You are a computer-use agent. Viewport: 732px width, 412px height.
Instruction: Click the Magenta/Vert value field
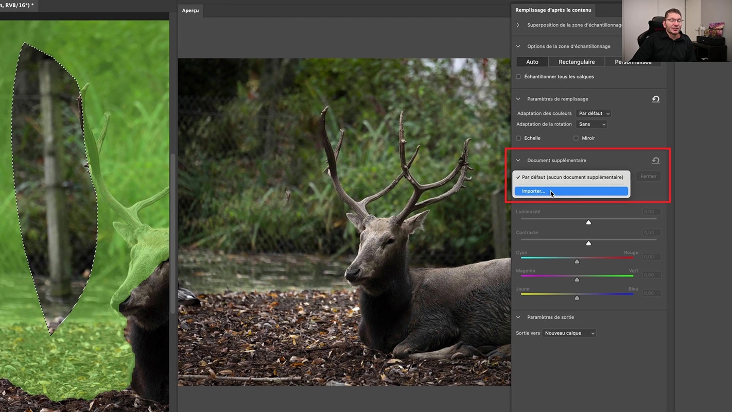[x=652, y=275]
